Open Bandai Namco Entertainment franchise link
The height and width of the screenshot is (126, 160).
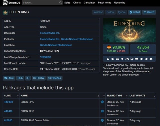coord(56,45)
